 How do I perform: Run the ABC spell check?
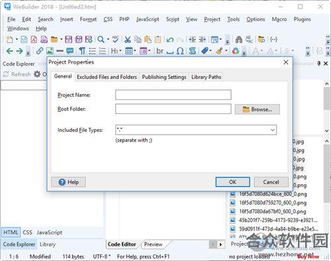pos(115,40)
